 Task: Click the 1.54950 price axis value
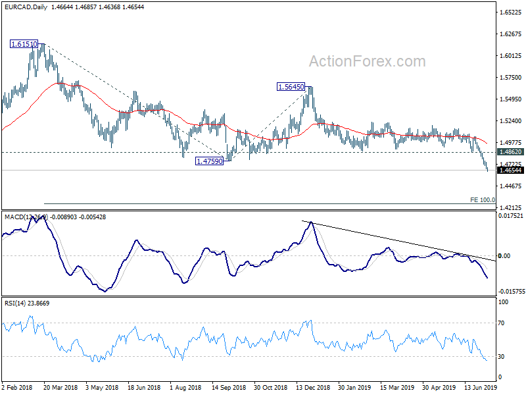tap(511, 99)
